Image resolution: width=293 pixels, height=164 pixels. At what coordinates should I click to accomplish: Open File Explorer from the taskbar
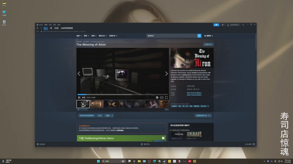(x=139, y=161)
